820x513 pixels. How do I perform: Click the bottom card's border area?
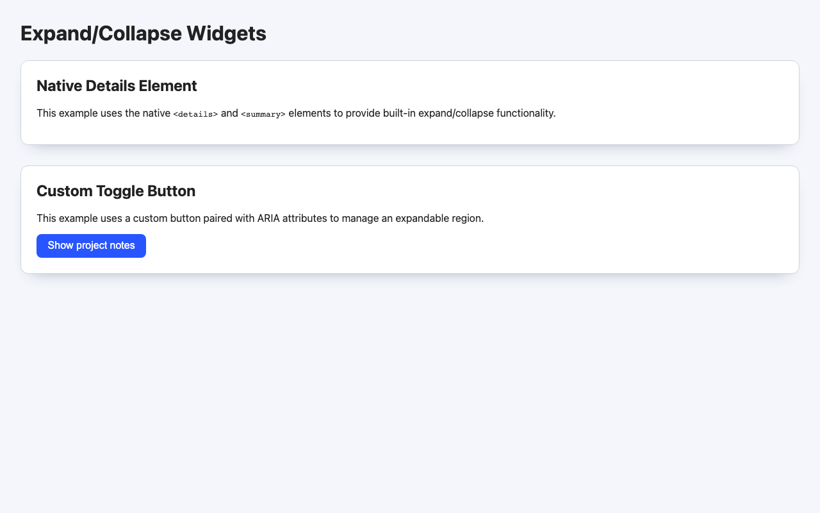tap(410, 271)
